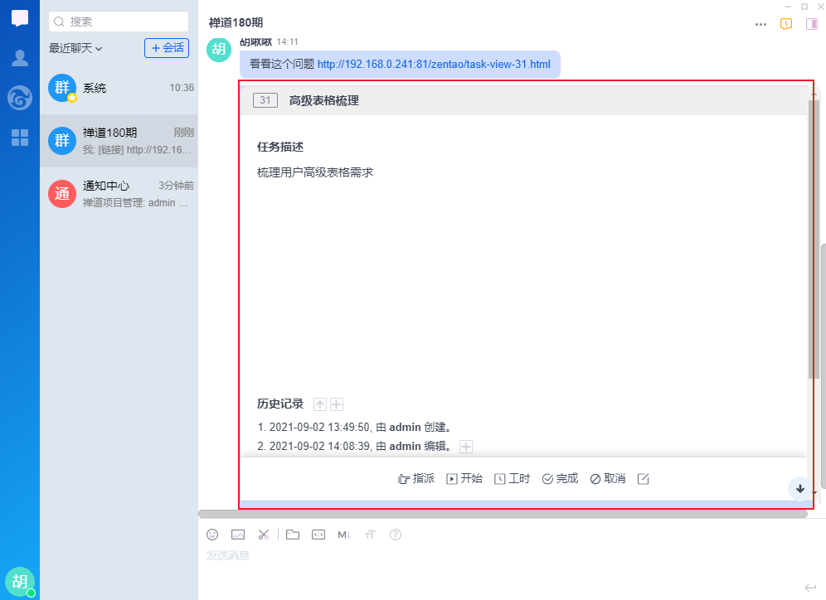Click the 取消 cancel button
The width and height of the screenshot is (826, 600).
(x=608, y=478)
